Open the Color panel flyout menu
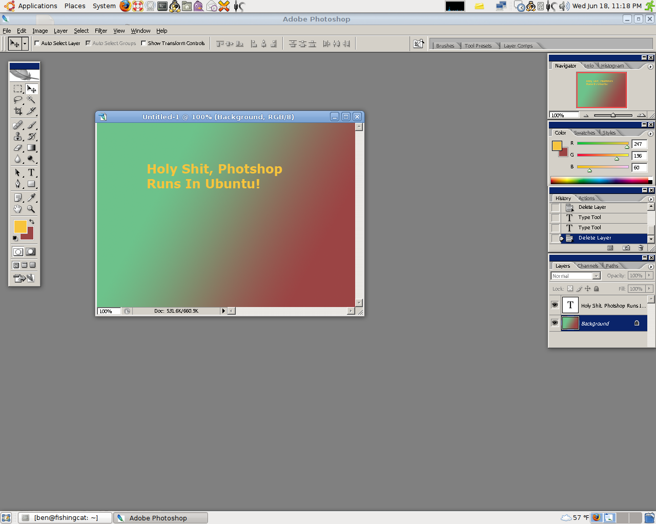Screen dimensions: 656x524 coord(650,134)
